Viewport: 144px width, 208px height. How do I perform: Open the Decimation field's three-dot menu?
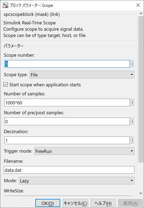click(132, 140)
